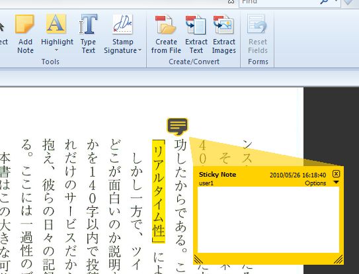
Task: Select the sticky note annotation marker
Action: click(x=177, y=126)
